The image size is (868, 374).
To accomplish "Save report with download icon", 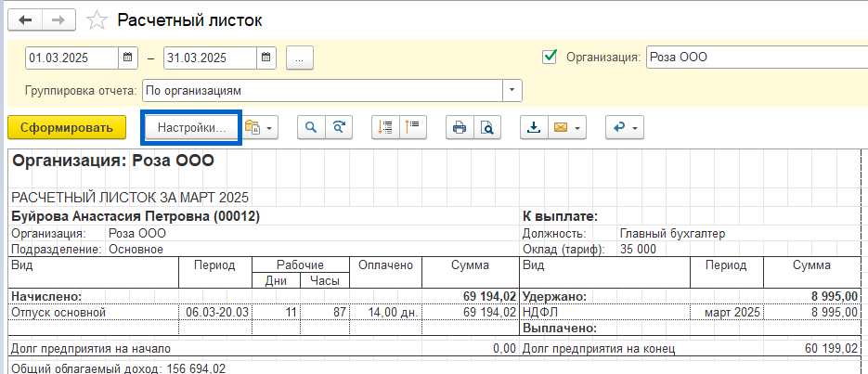I will (534, 128).
